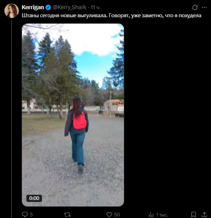Toggle the bookmark icon

tap(193, 214)
